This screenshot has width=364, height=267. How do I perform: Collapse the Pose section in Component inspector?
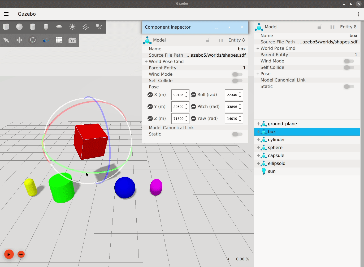[x=146, y=87]
